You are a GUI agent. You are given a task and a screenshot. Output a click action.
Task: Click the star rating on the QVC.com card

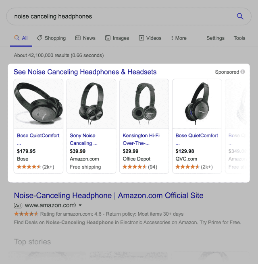click(187, 167)
